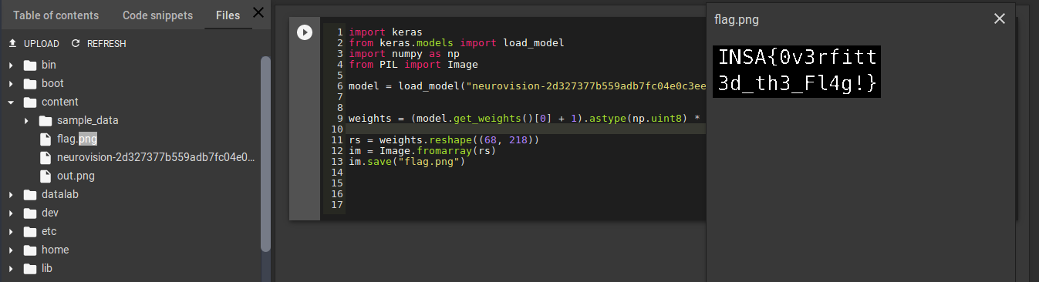
Task: Run the code cell
Action: click(305, 32)
